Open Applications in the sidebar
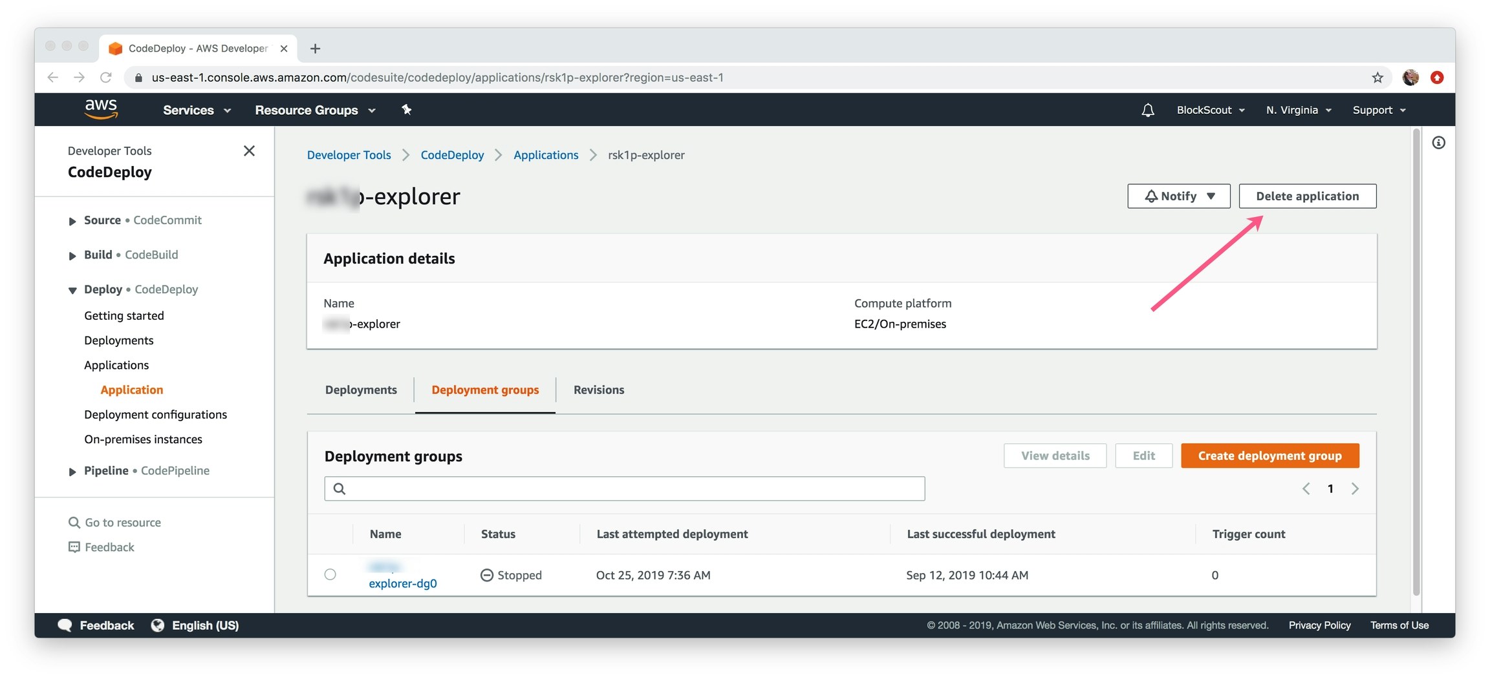Image resolution: width=1490 pixels, height=679 pixels. (x=116, y=365)
